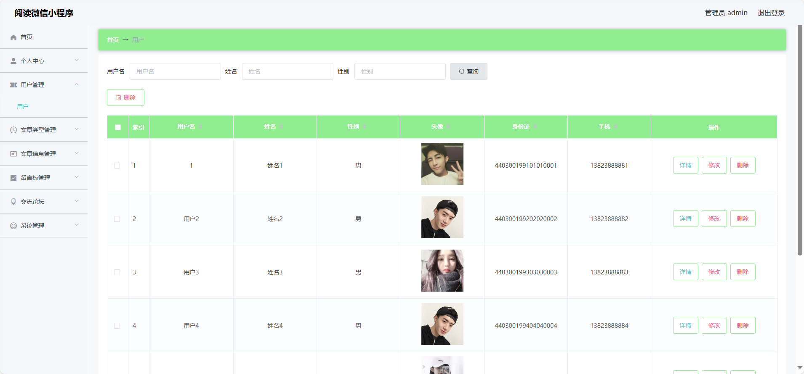804x374 pixels.
Task: Click 删除 for 用户3 row
Action: [743, 272]
